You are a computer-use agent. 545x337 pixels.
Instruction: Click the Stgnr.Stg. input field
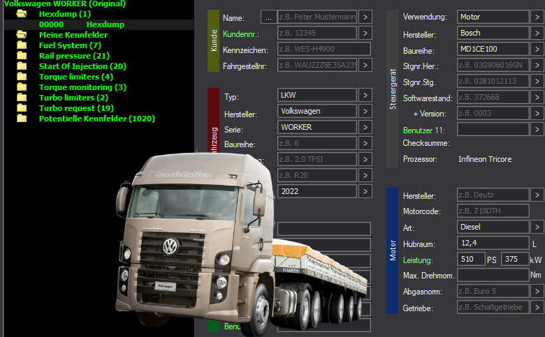tap(493, 81)
